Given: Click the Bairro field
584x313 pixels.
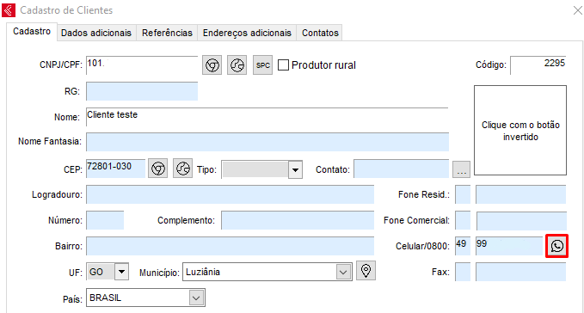Looking at the screenshot, I should [231, 246].
